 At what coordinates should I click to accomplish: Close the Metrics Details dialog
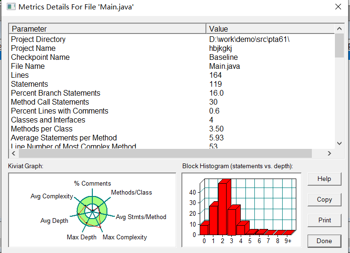pos(338,7)
